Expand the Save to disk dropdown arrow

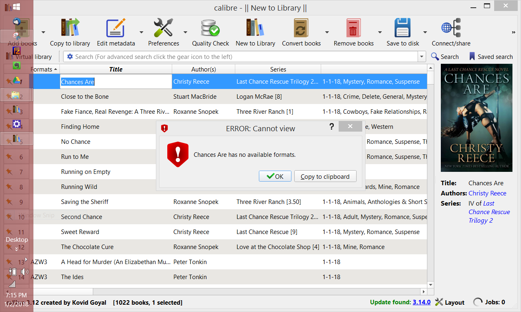tap(425, 32)
